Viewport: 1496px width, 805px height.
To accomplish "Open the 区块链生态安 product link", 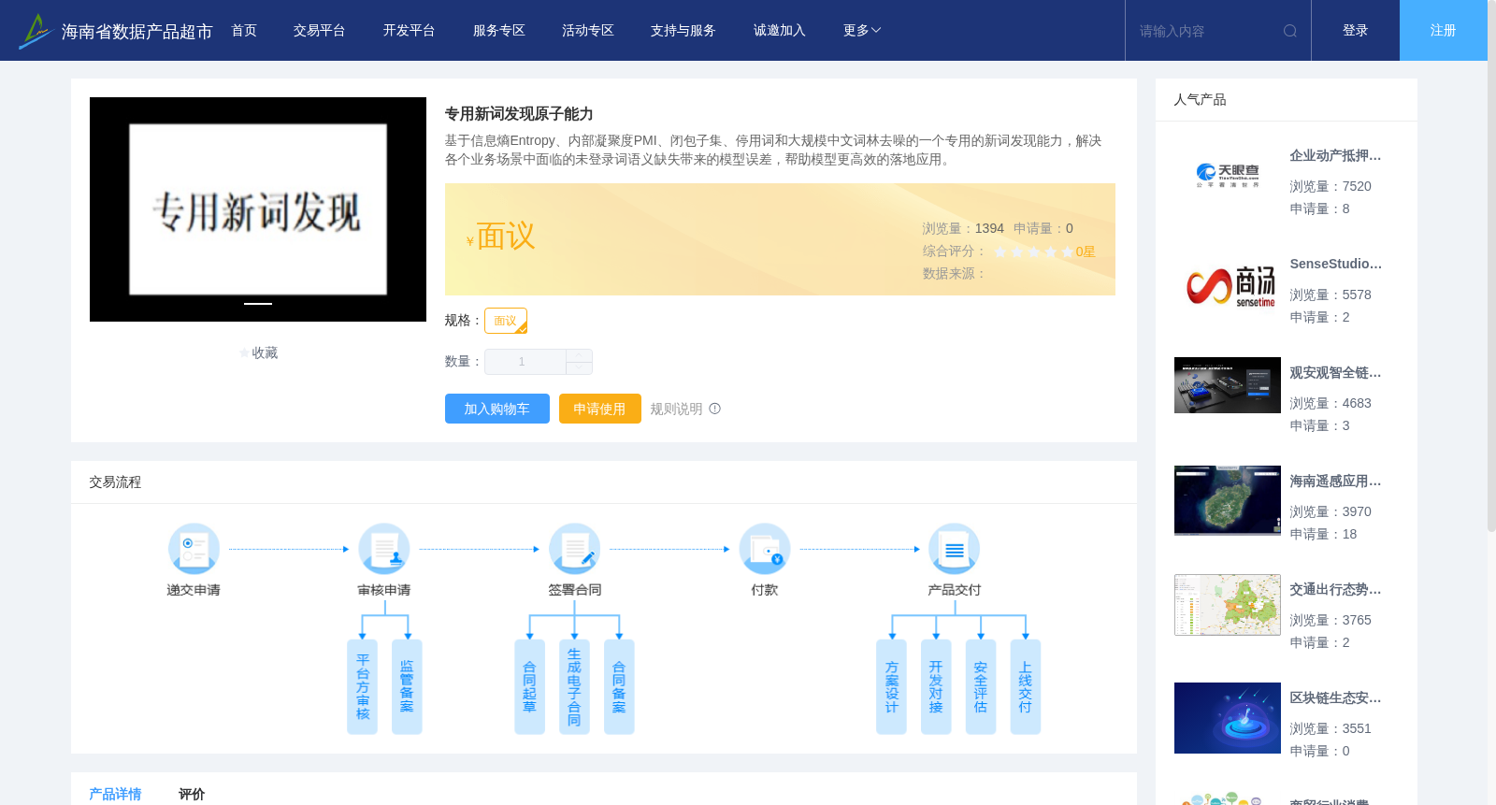I will (1335, 698).
